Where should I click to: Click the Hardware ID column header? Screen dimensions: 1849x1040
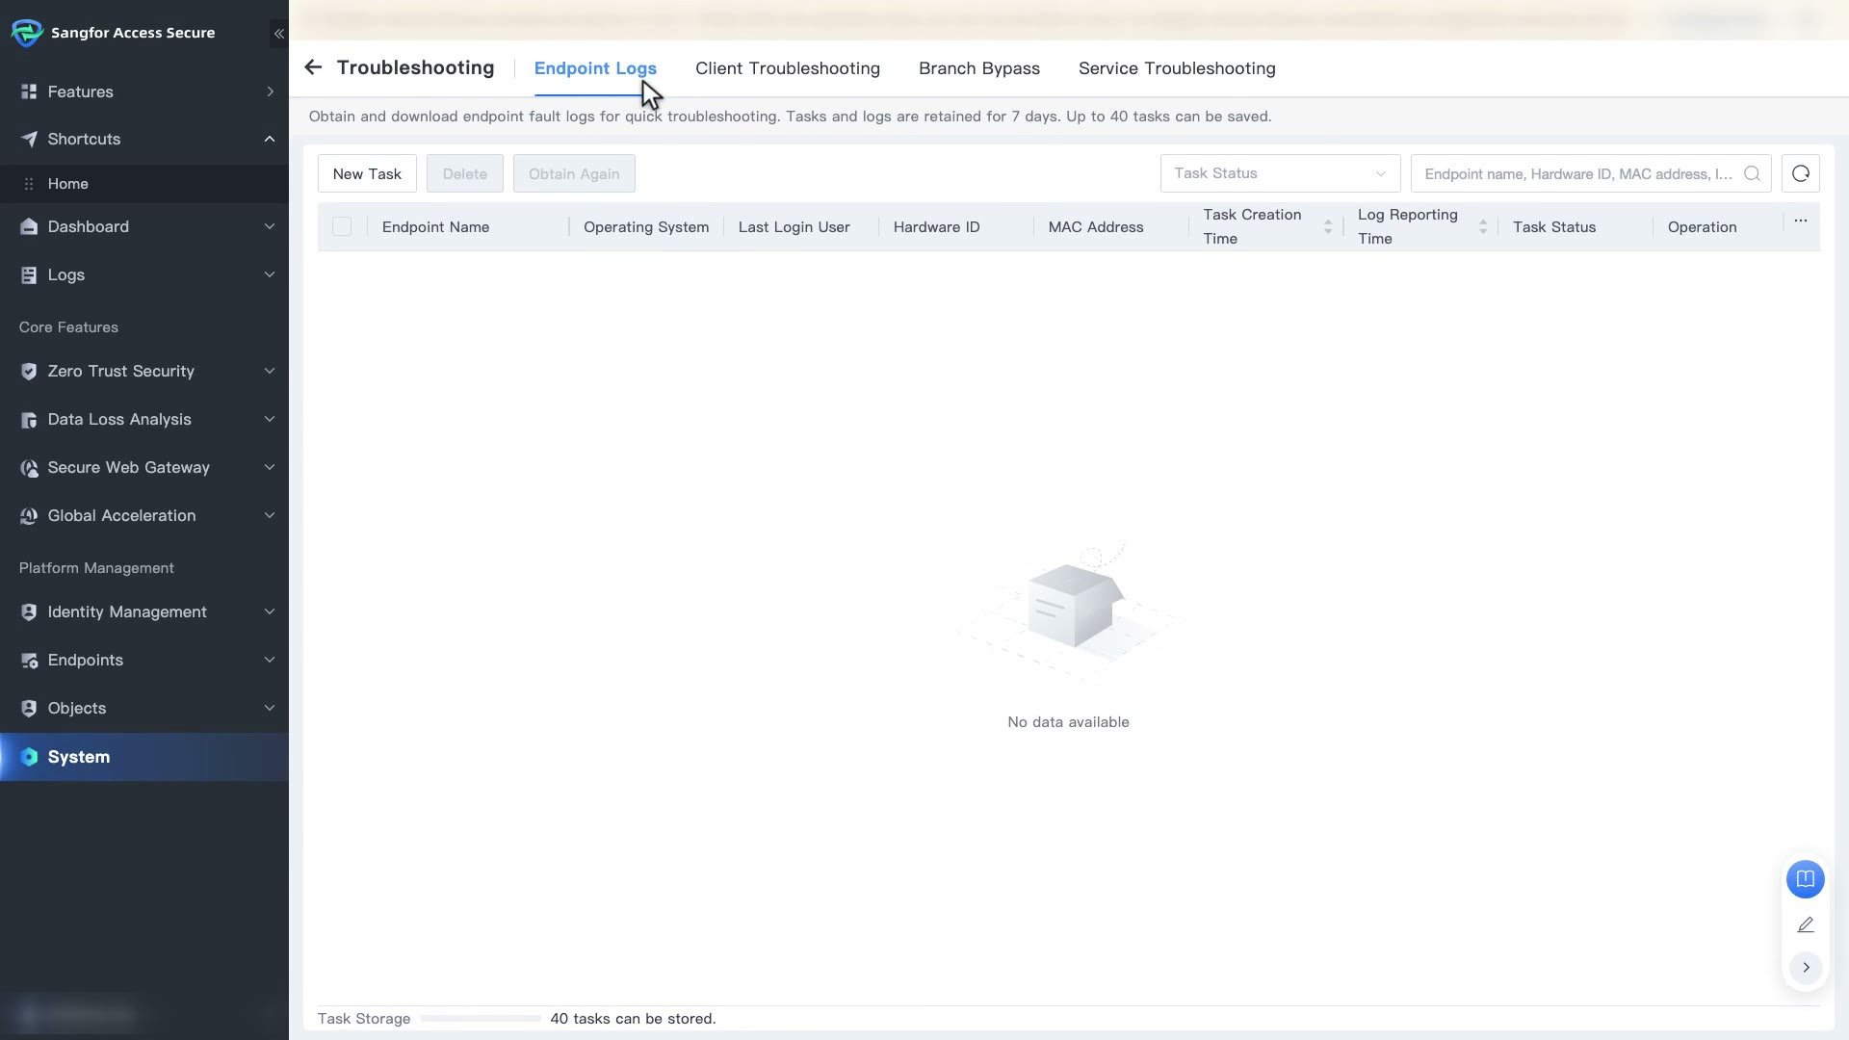tap(936, 227)
